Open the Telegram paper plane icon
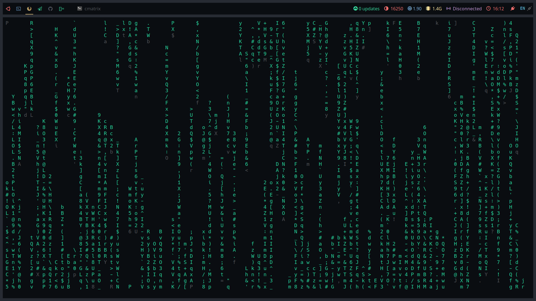This screenshot has height=301, width=536. tap(40, 9)
